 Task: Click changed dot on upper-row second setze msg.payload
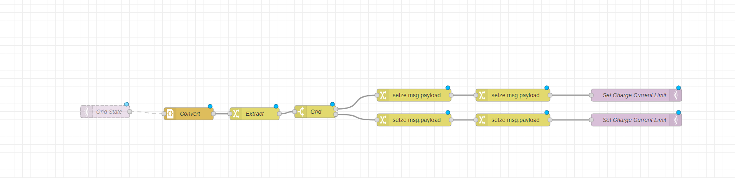pos(547,88)
